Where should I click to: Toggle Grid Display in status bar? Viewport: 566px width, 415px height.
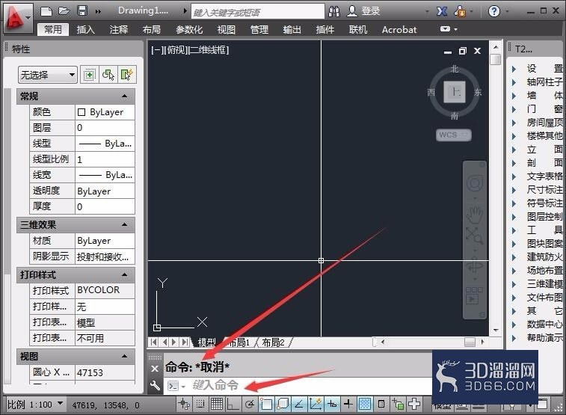[217, 404]
